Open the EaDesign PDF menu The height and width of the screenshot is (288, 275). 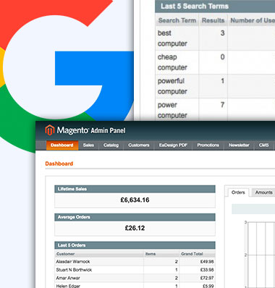click(x=173, y=145)
